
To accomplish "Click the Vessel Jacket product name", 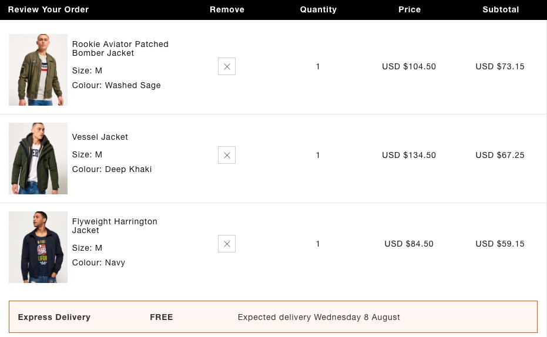I will pos(100,137).
